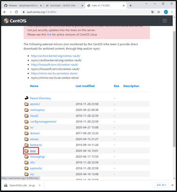Go back using the browser back arrow
177x192 pixels.
5,12
